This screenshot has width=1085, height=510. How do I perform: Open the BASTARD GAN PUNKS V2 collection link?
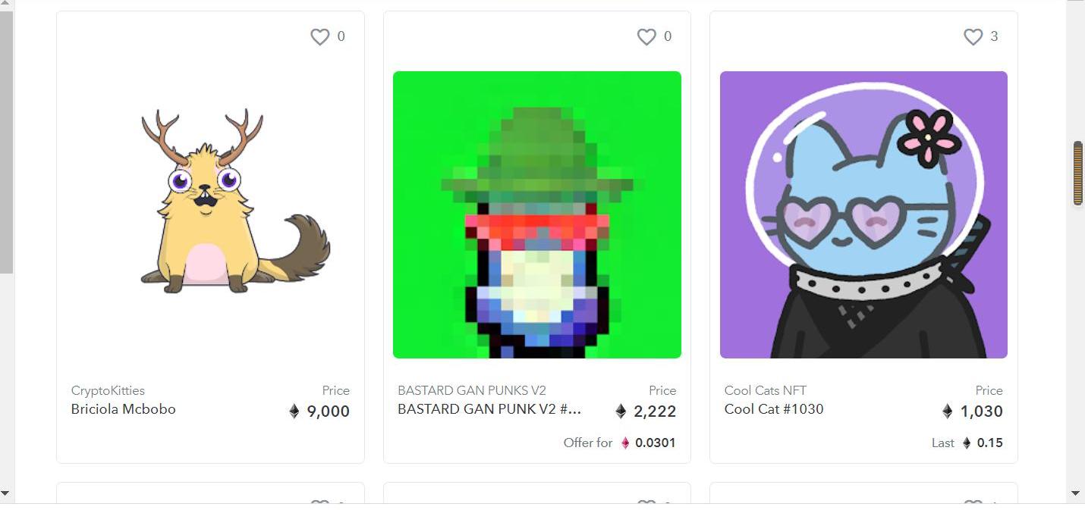472,391
